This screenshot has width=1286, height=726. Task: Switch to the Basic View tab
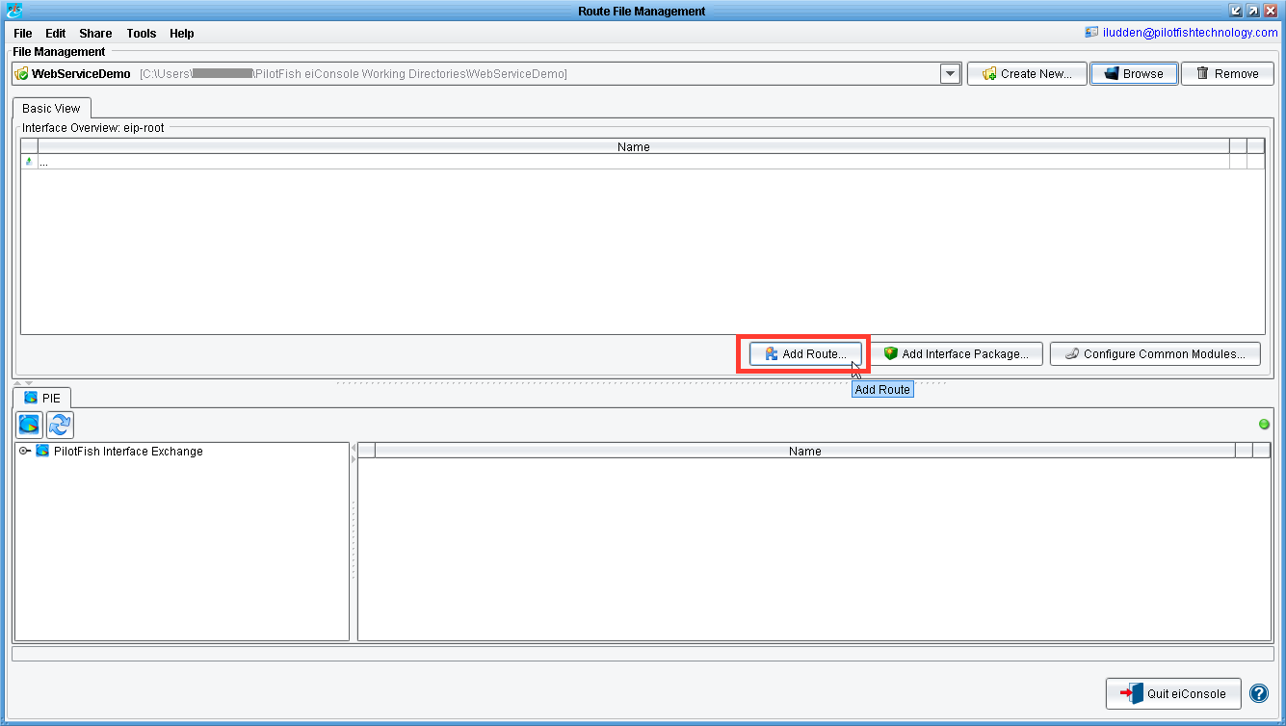(x=52, y=108)
